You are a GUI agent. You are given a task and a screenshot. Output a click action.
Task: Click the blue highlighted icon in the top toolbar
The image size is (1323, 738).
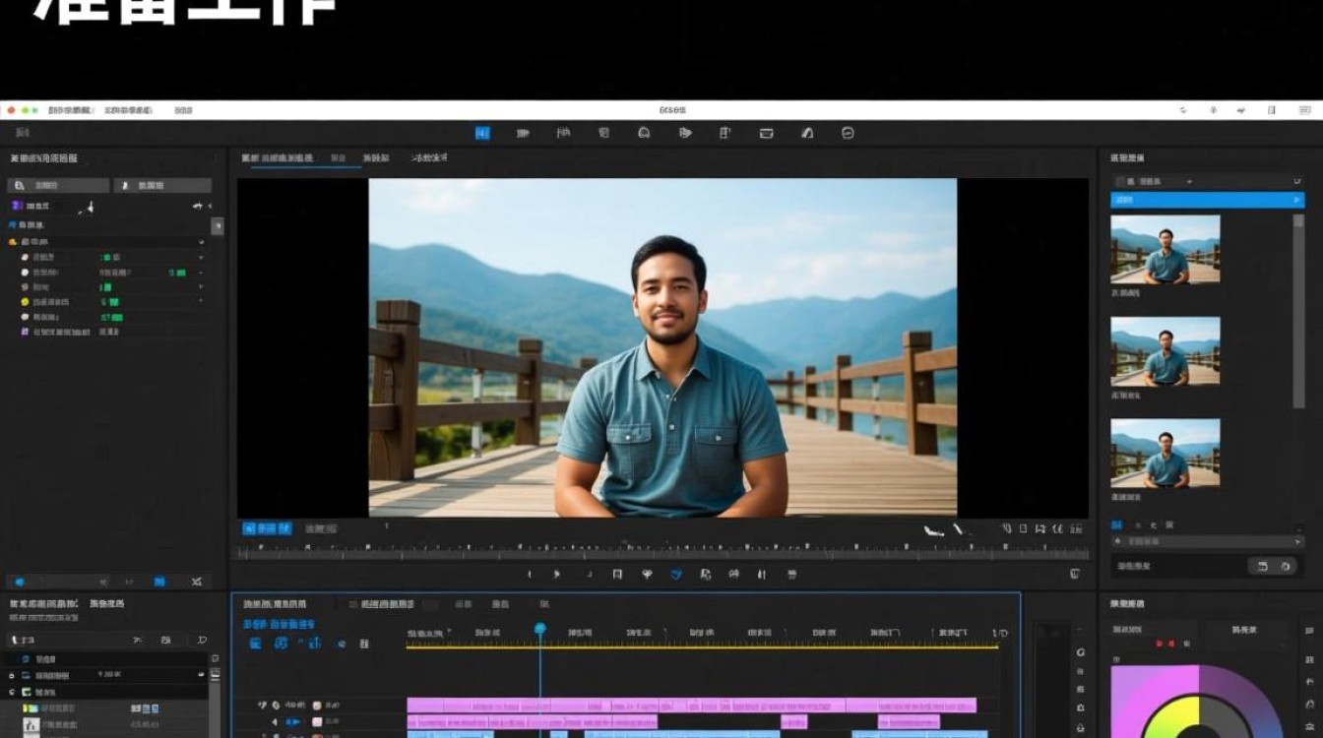point(482,133)
